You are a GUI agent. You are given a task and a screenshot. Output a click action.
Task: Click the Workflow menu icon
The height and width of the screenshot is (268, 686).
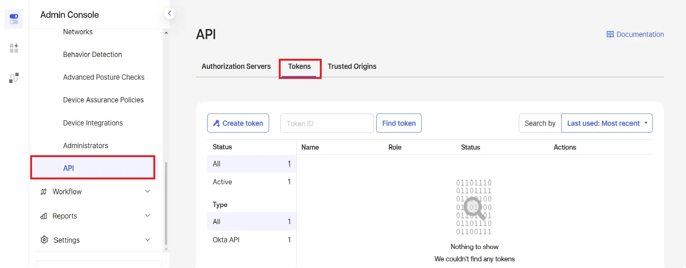[44, 192]
